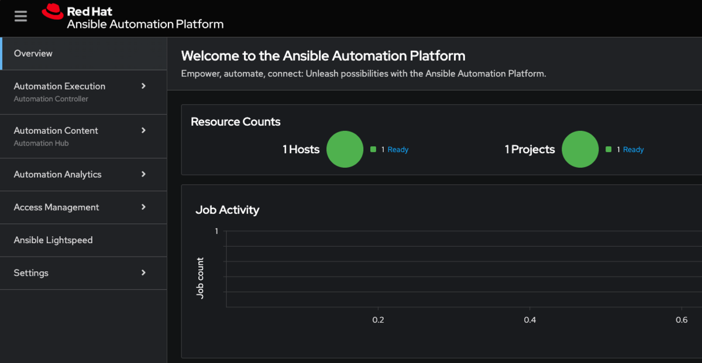Open Ansible Lightspeed from the sidebar
Viewport: 702px width, 363px height.
tap(84, 240)
